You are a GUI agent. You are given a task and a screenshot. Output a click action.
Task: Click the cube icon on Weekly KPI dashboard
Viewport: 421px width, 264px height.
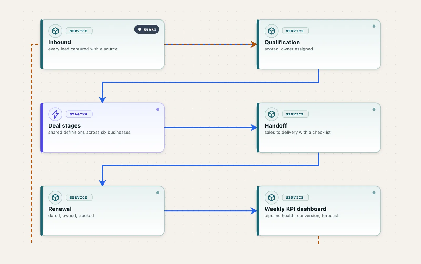point(272,197)
